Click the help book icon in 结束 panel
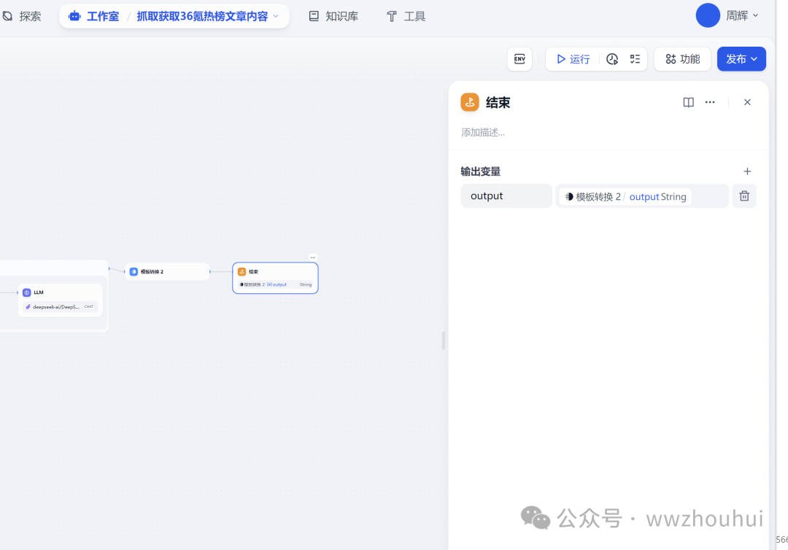The height and width of the screenshot is (550, 788). (688, 102)
